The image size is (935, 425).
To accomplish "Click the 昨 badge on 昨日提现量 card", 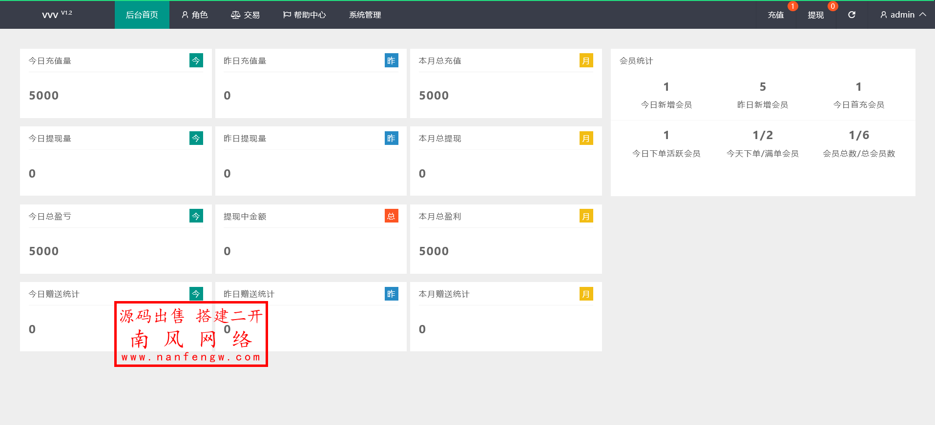I will tap(391, 139).
